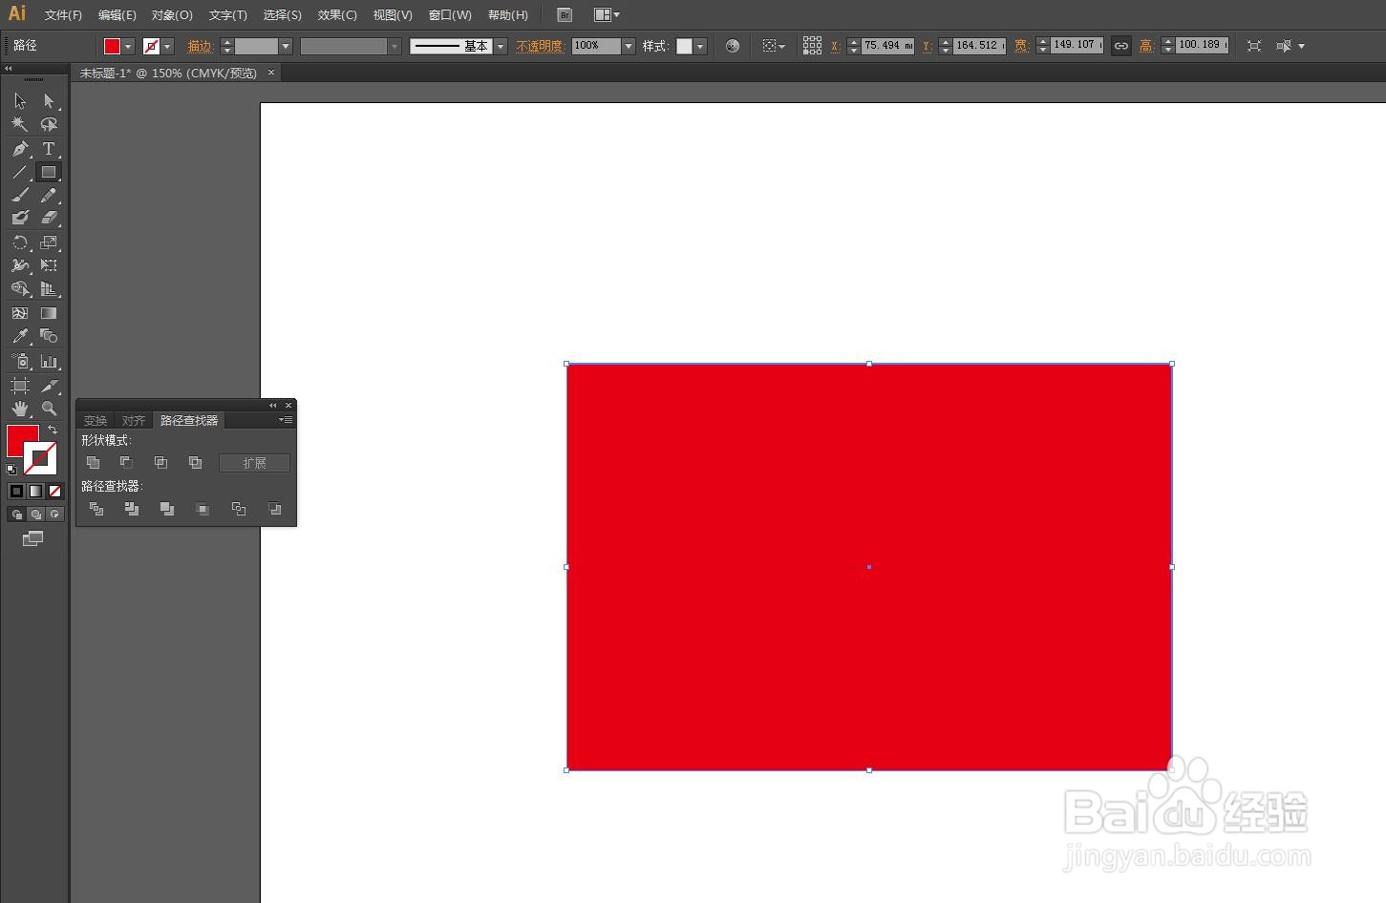
Task: Select the Mesh tool
Action: (x=20, y=313)
